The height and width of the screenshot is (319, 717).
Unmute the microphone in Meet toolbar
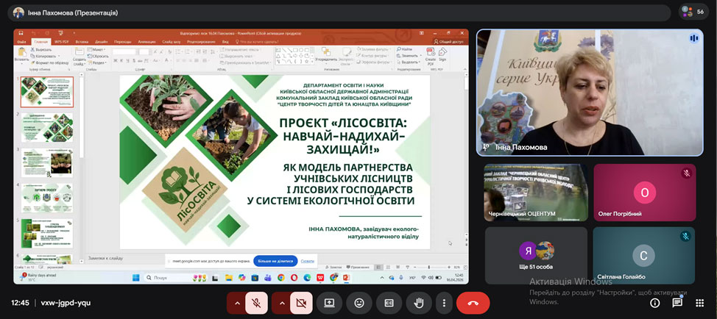tap(256, 302)
